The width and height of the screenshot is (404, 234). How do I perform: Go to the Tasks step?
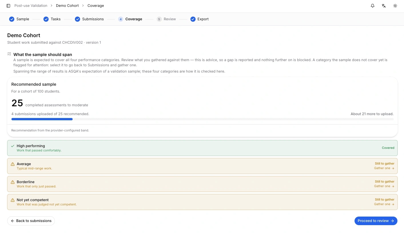(52, 19)
